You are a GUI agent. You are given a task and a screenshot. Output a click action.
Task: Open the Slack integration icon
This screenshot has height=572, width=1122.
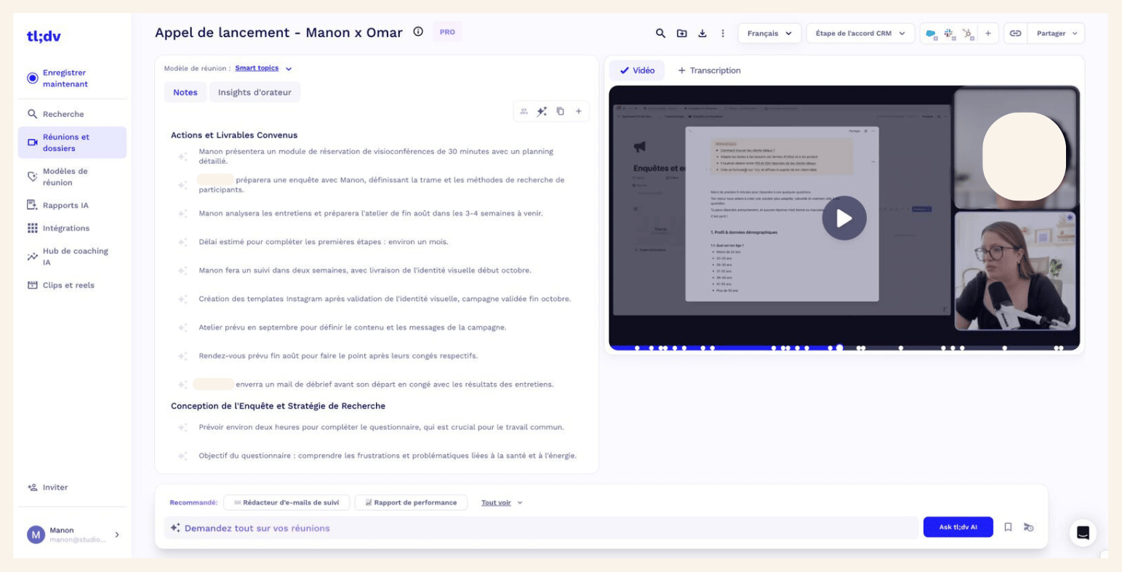pyautogui.click(x=949, y=33)
